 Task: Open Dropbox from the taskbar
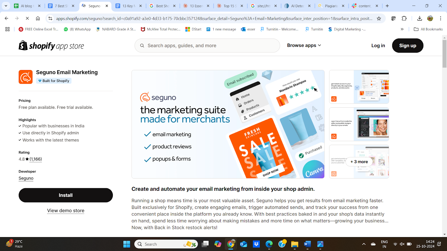pyautogui.click(x=256, y=244)
